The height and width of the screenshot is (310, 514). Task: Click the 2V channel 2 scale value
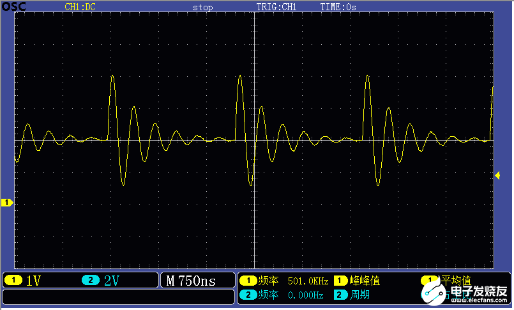click(x=112, y=281)
